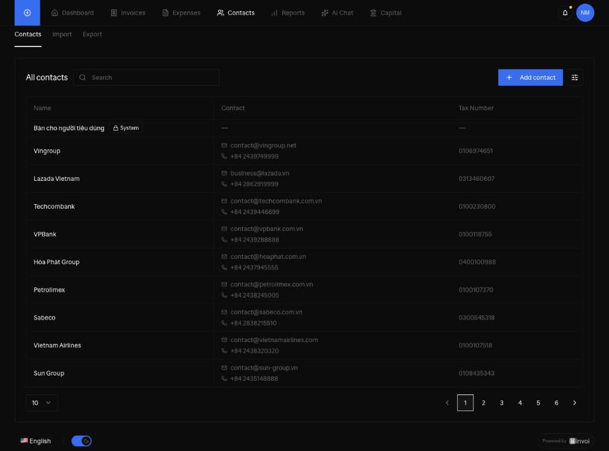Open the AI Chat menu
The width and height of the screenshot is (609, 451).
[x=337, y=13]
